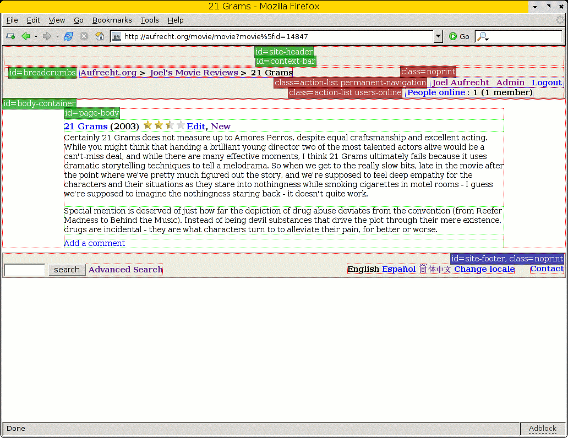568x438 pixels.
Task: Open the Bookmarks menu
Action: (112, 20)
